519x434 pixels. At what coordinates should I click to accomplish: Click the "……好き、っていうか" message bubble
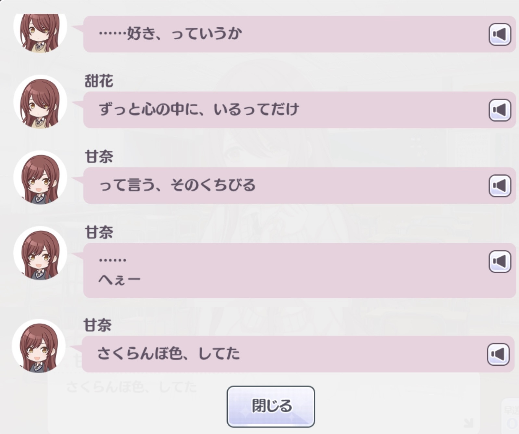click(299, 34)
